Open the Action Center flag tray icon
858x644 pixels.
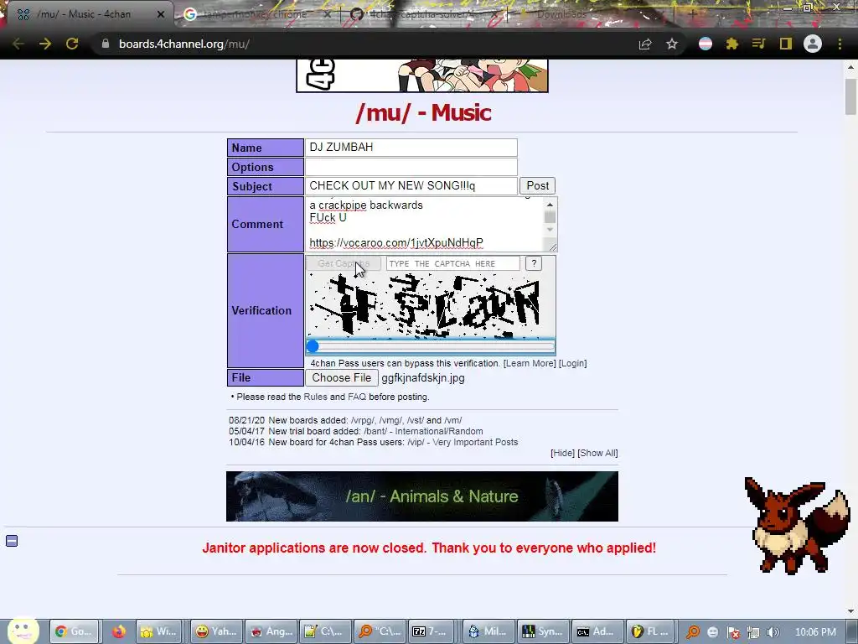click(x=733, y=632)
